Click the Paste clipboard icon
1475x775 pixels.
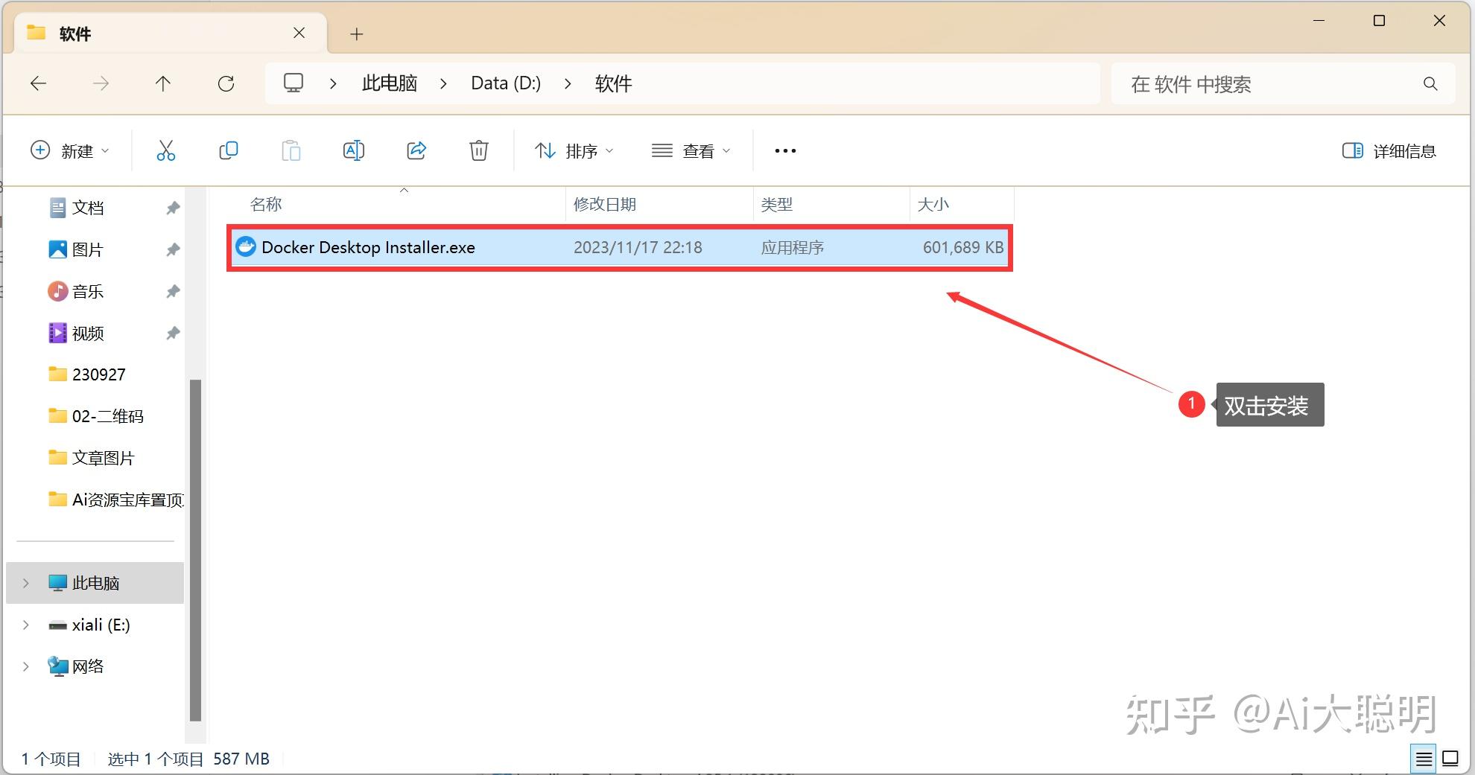[291, 150]
